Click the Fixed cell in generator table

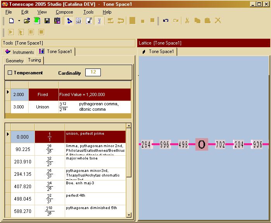click(43, 94)
